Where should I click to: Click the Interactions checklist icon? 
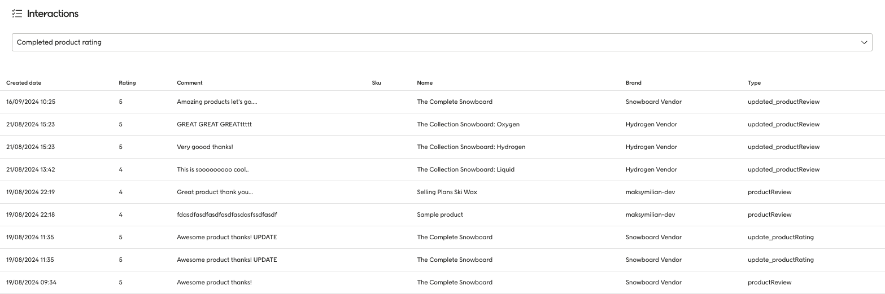point(17,14)
